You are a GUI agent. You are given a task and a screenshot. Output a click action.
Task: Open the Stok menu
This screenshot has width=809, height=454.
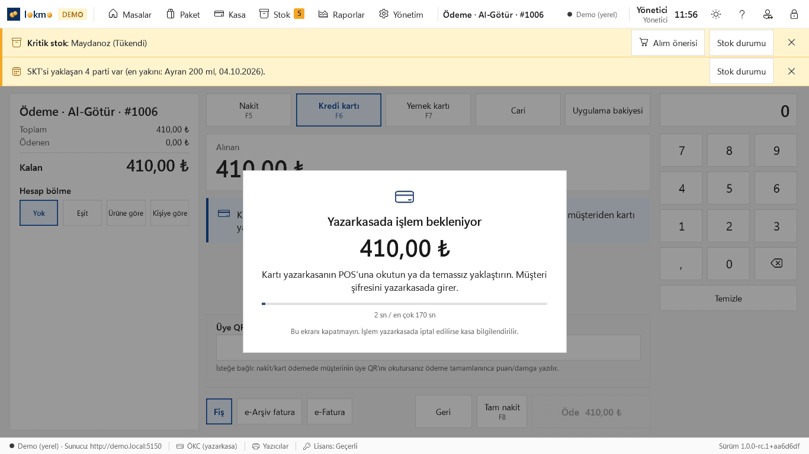coord(282,14)
